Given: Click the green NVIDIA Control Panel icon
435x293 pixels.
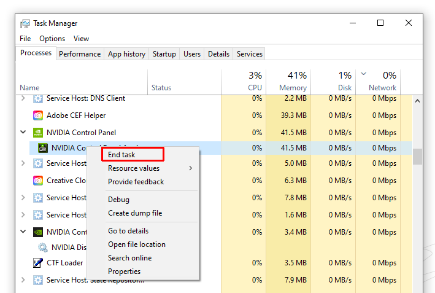Looking at the screenshot, I should [x=38, y=133].
